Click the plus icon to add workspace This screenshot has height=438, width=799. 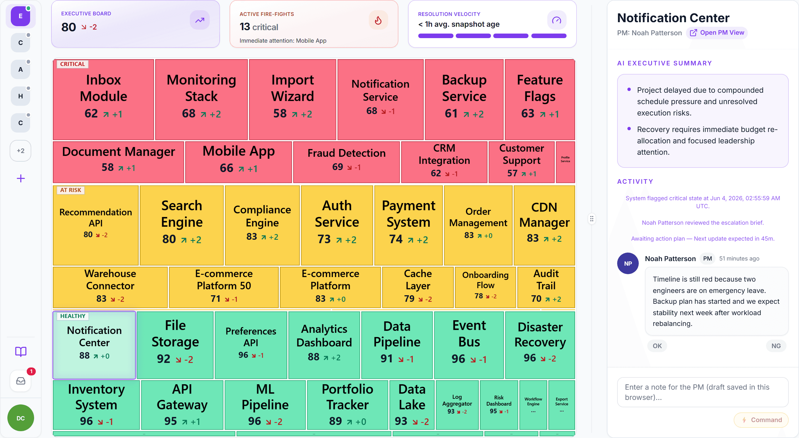[20, 179]
